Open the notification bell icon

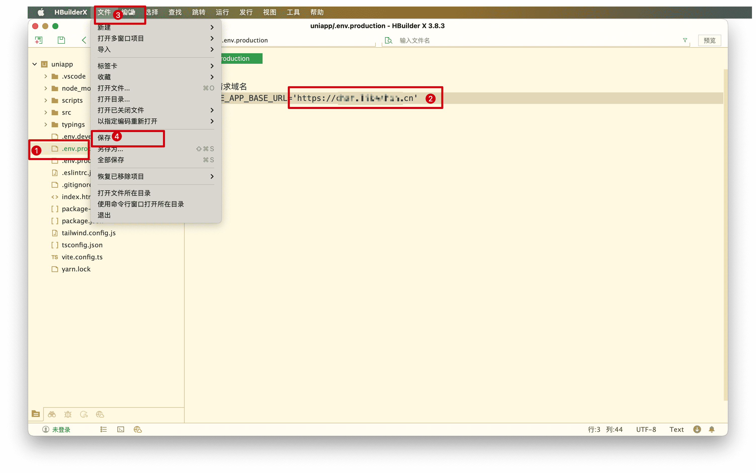712,430
